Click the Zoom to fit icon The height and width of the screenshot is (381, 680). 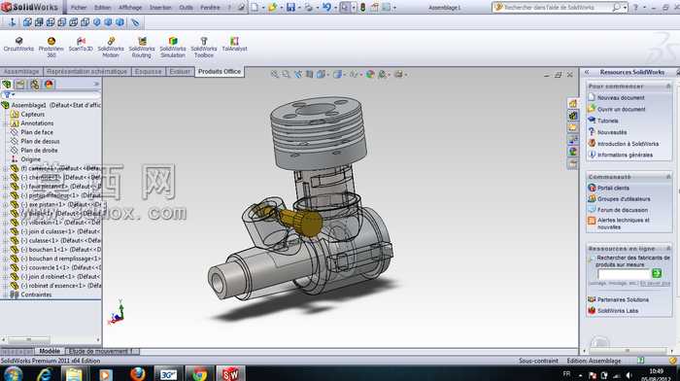point(274,75)
